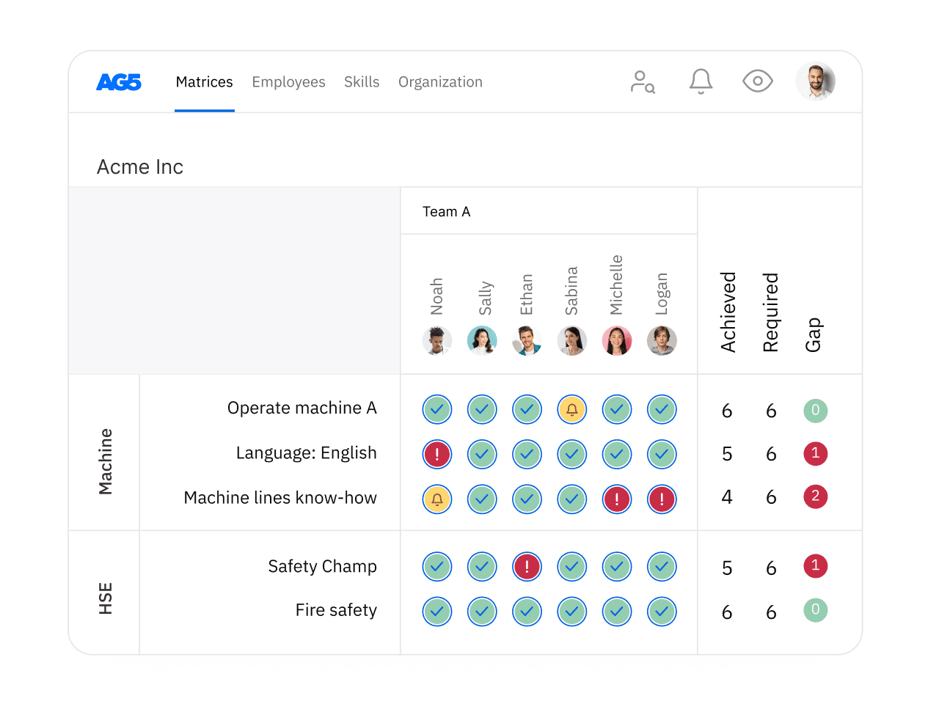Image resolution: width=939 pixels, height=704 pixels.
Task: Click the Acme Inc company link
Action: pos(139,166)
